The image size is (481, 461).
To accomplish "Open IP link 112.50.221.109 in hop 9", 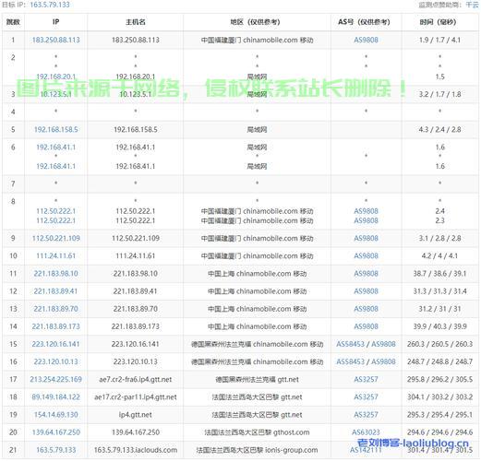I will tap(56, 238).
